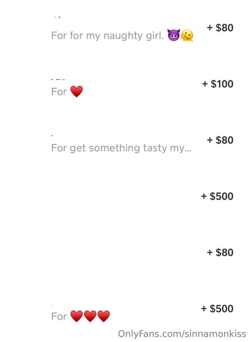
Task: Click the first of three red hearts
Action: pyautogui.click(x=77, y=316)
